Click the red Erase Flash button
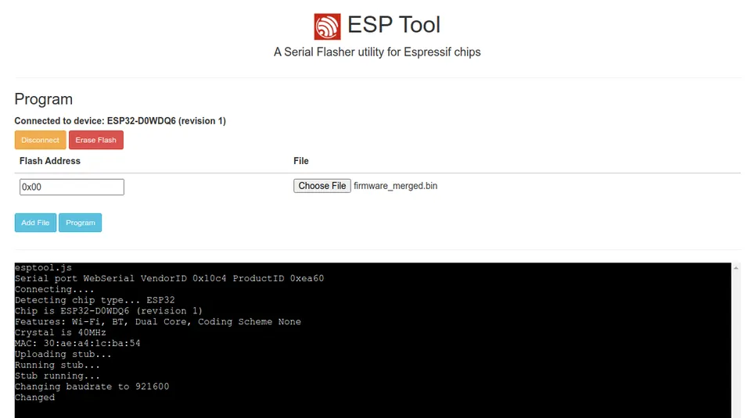 click(95, 140)
